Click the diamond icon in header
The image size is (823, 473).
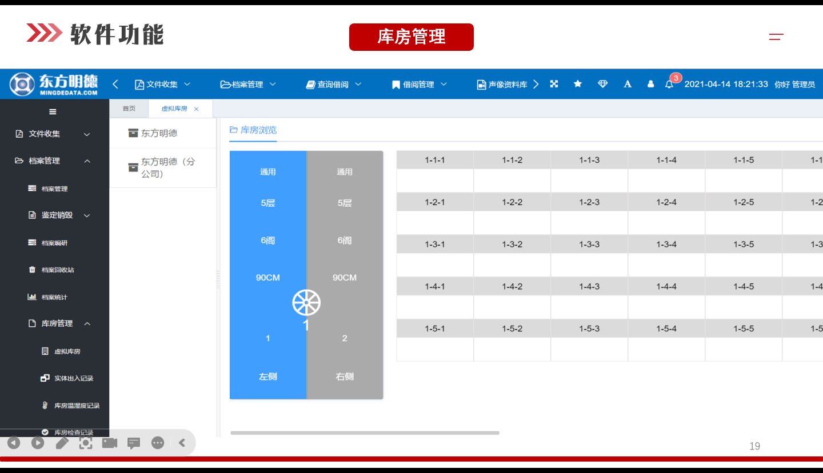[x=602, y=84]
